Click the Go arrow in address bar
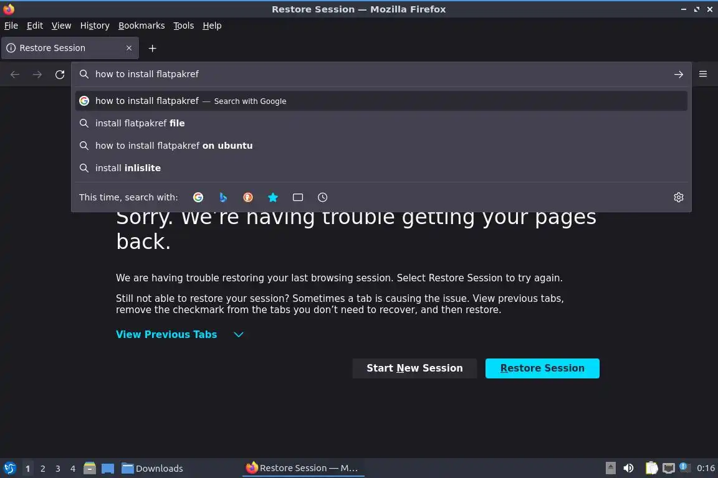718x478 pixels. [x=679, y=74]
